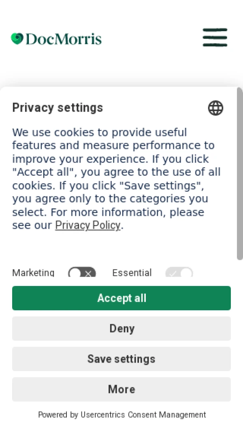This screenshot has height=432, width=243.
Task: Click the Essential category label
Action: coord(132,273)
